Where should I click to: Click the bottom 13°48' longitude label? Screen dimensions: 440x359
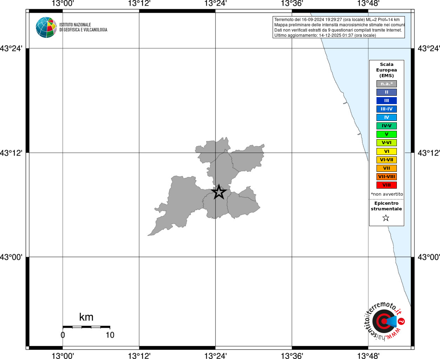[368, 356]
